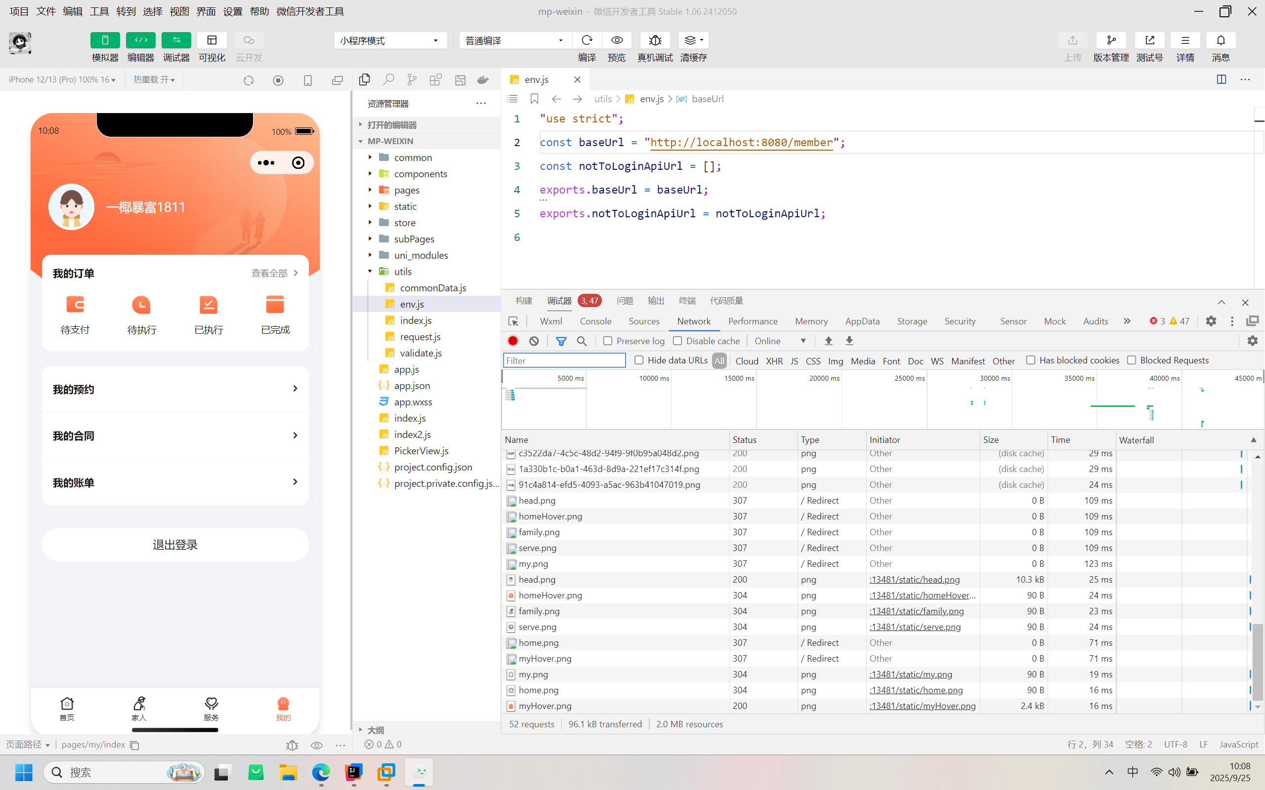Switch to the Console tab
This screenshot has width=1265, height=790.
click(595, 321)
